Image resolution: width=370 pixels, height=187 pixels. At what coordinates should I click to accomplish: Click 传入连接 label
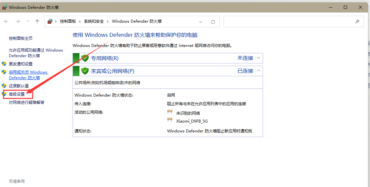[83, 104]
